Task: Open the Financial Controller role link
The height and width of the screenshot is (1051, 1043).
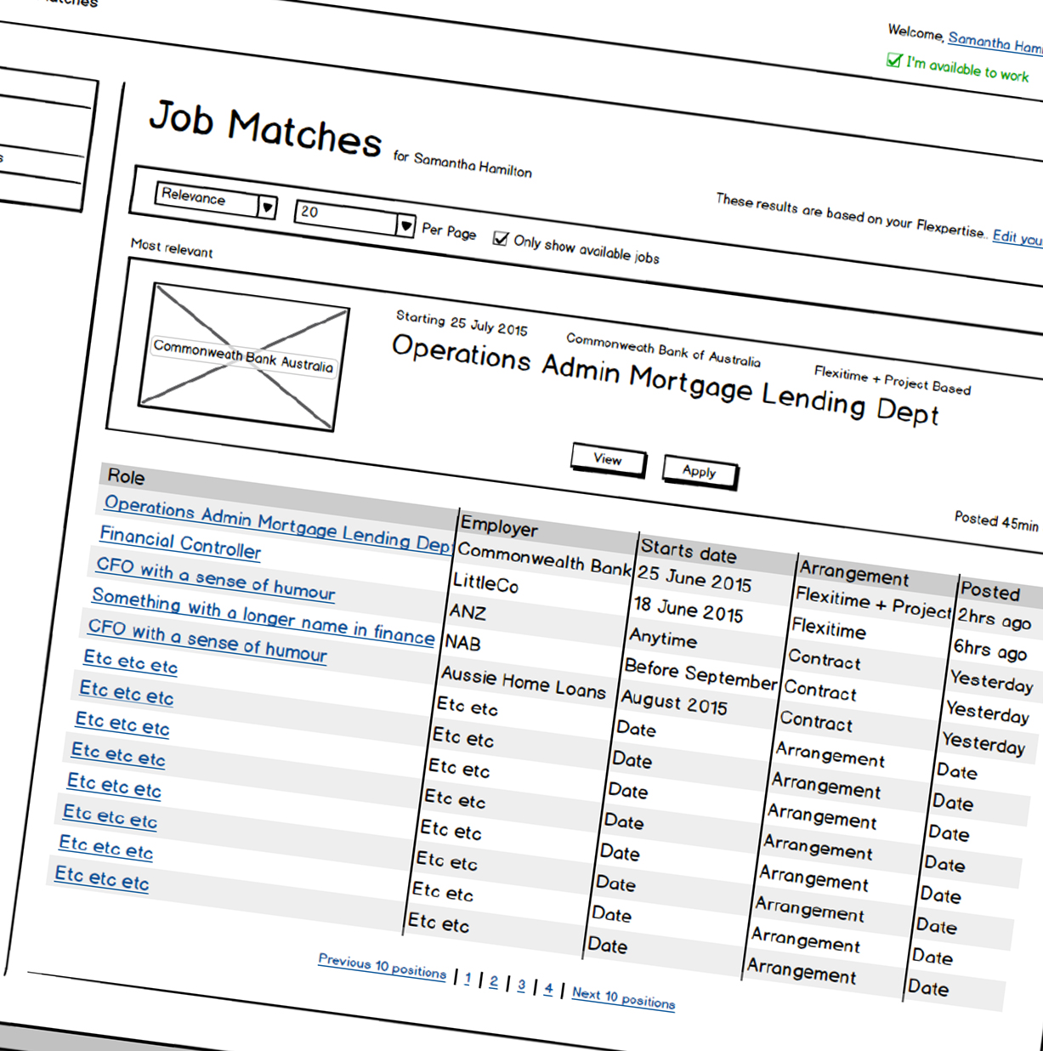Action: click(180, 543)
